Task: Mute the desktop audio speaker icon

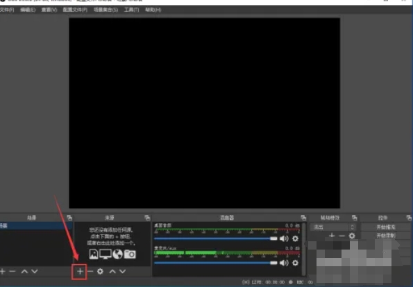Action: point(284,238)
